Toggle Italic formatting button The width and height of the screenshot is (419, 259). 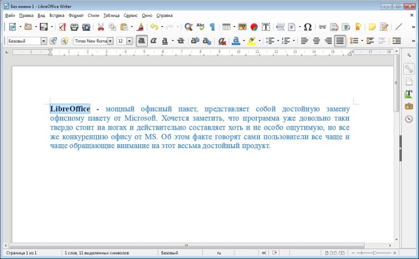pyautogui.click(x=153, y=41)
